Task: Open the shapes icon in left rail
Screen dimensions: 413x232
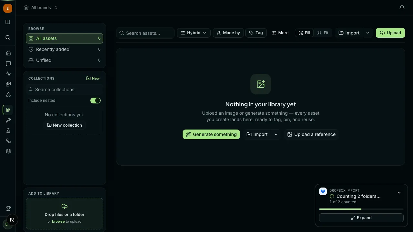Action: pyautogui.click(x=8, y=94)
